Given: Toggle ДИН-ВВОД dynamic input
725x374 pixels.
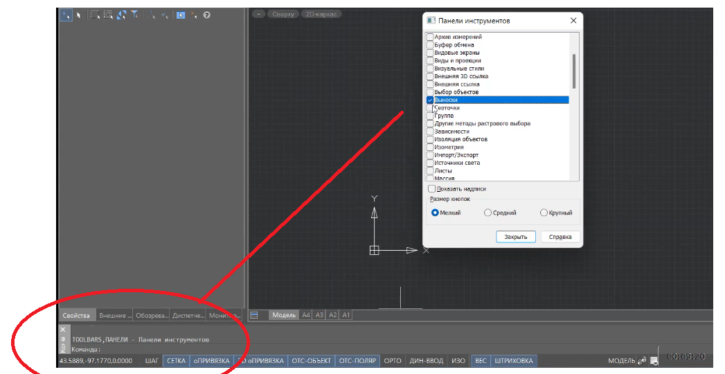Looking at the screenshot, I should pos(427,361).
